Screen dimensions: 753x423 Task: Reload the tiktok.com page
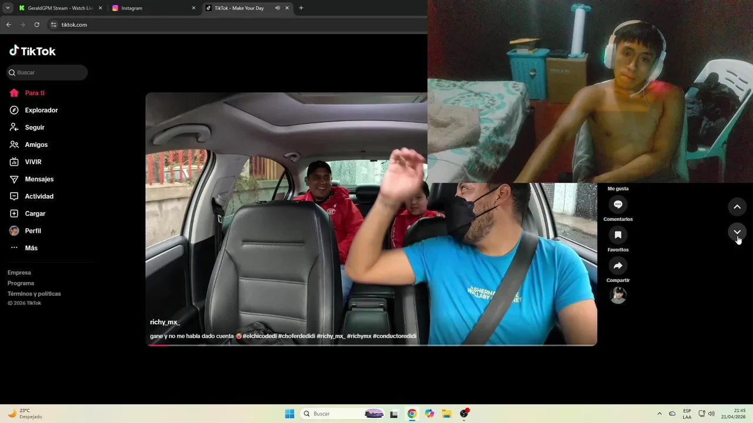[x=37, y=25]
